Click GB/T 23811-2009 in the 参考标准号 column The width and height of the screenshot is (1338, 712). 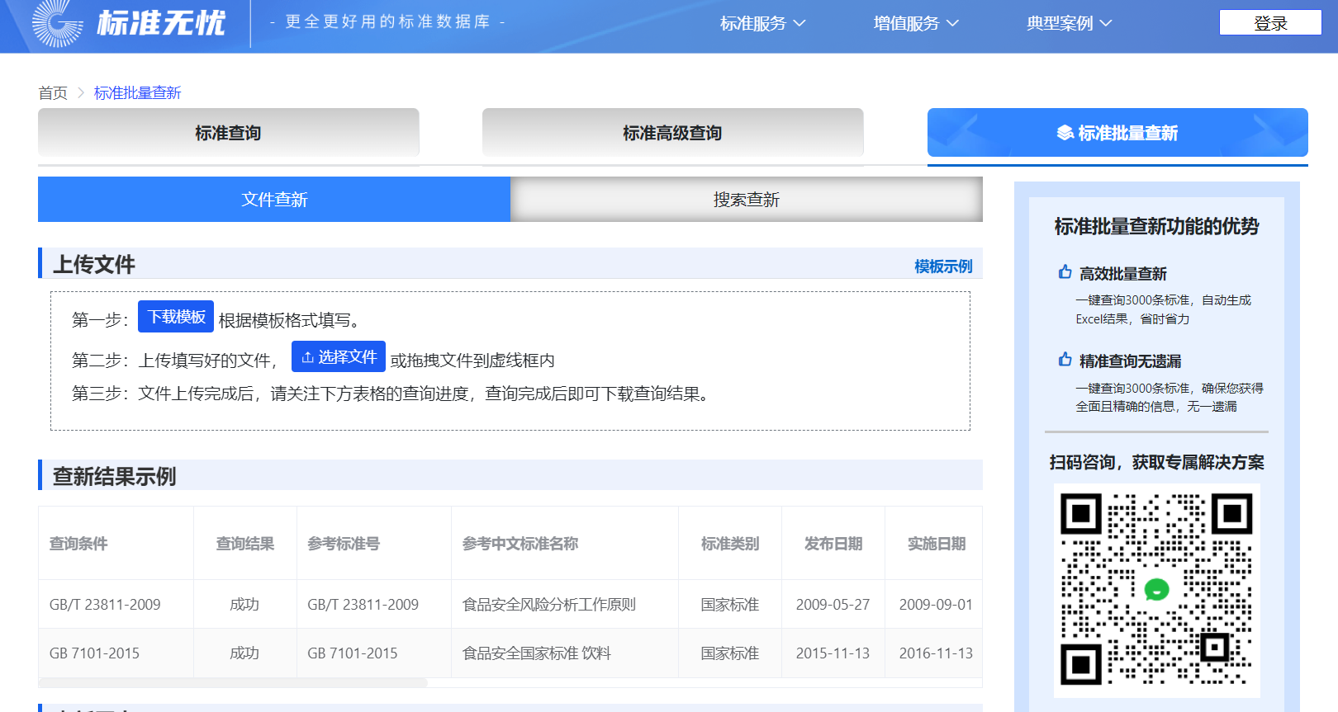[x=363, y=605]
